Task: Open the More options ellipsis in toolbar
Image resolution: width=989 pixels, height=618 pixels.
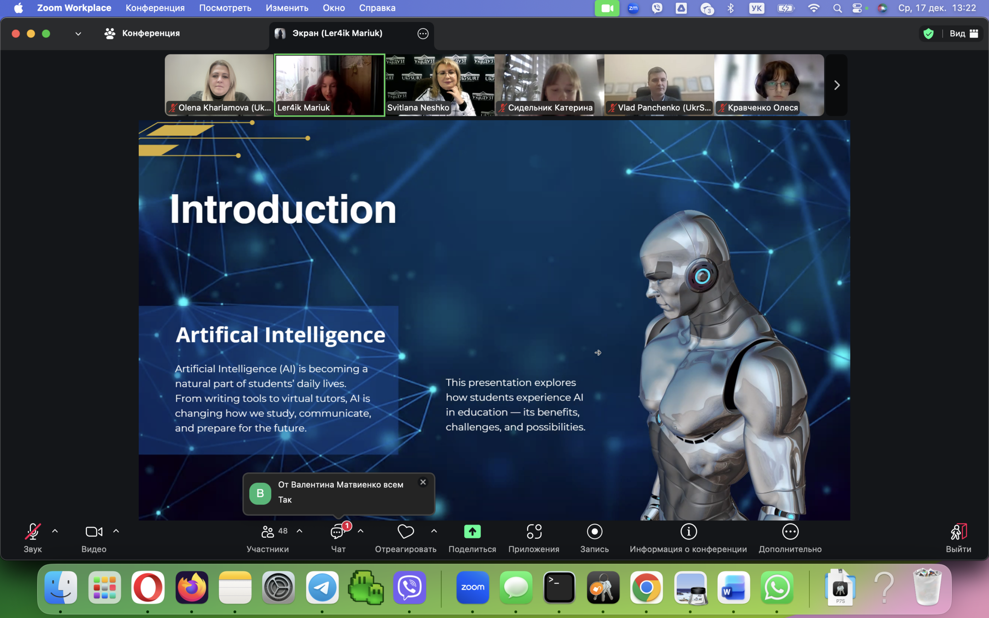Action: click(x=790, y=532)
